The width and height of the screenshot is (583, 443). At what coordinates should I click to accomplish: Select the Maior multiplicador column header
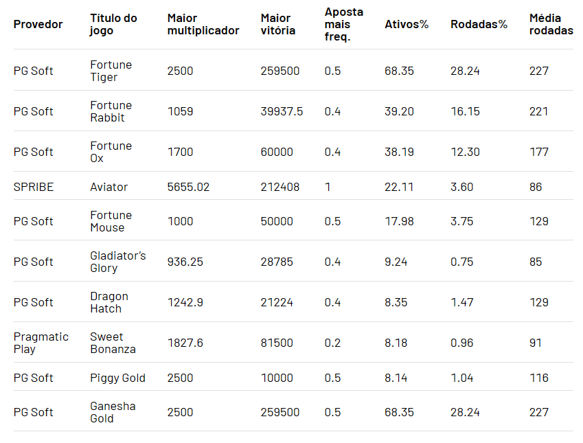(x=203, y=24)
